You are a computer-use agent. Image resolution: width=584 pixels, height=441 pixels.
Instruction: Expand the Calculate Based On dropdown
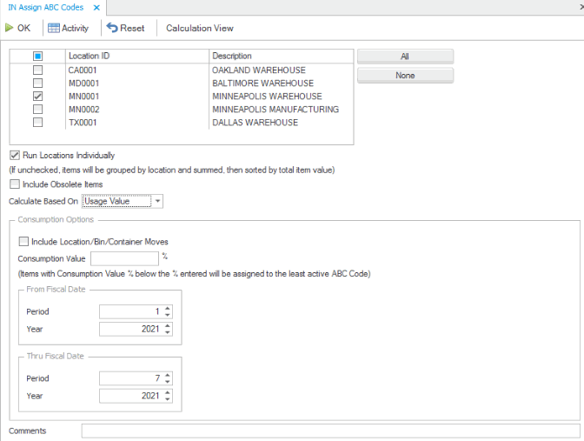pos(157,201)
